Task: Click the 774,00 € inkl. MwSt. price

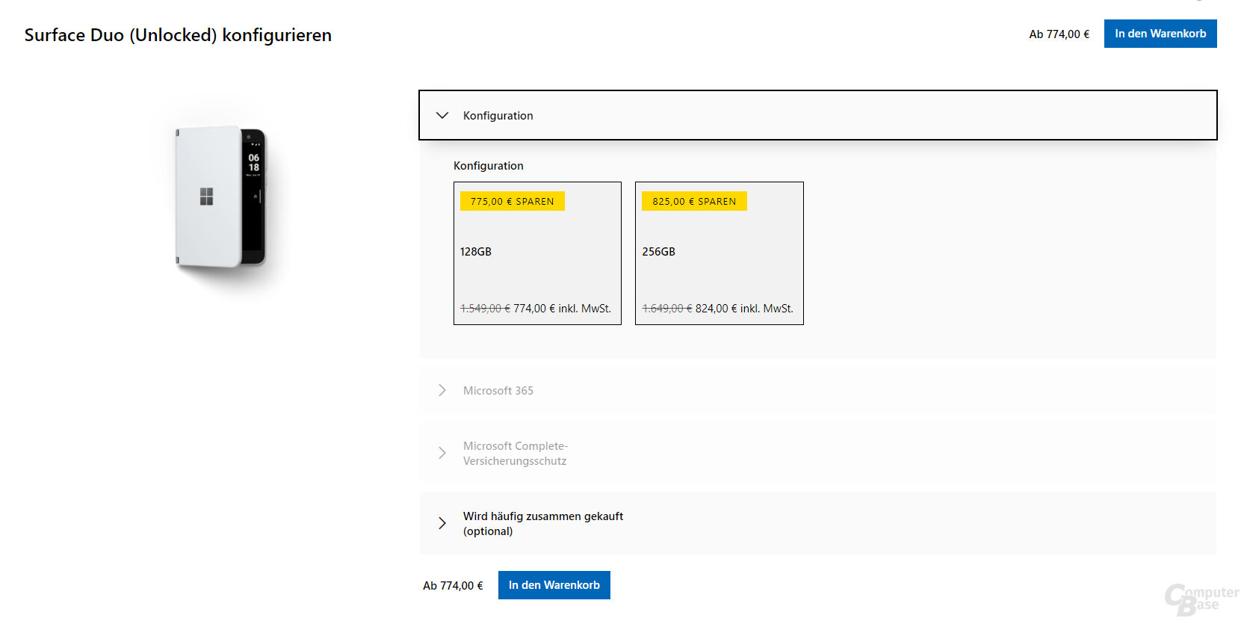Action: pos(562,309)
